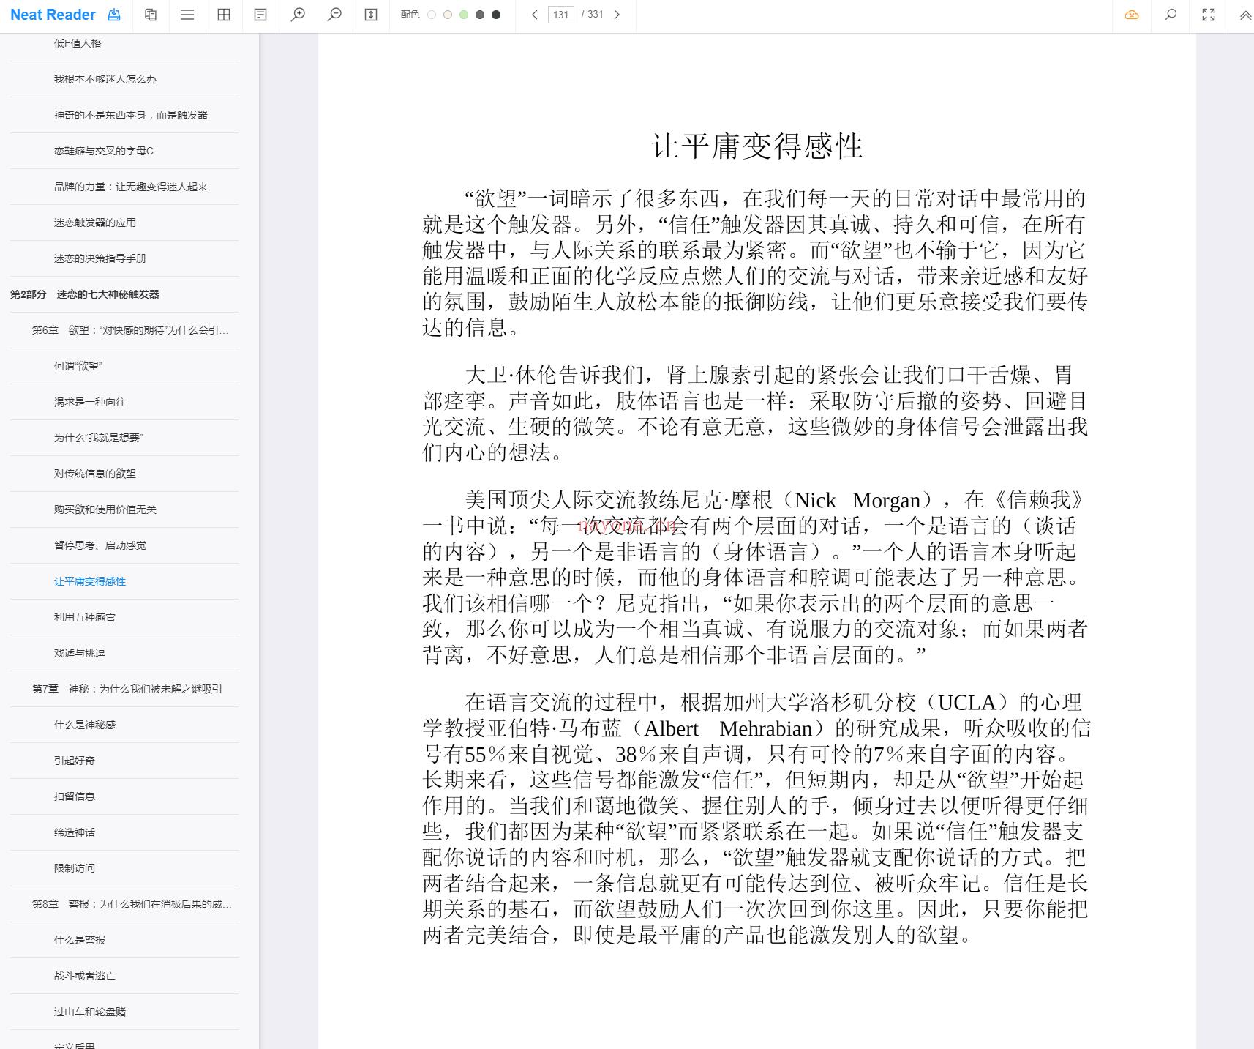Open section 过山车和轮盘赌
Image resolution: width=1254 pixels, height=1049 pixels.
89,1012
